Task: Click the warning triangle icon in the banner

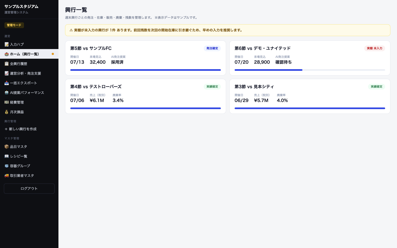Action: pos(71,30)
